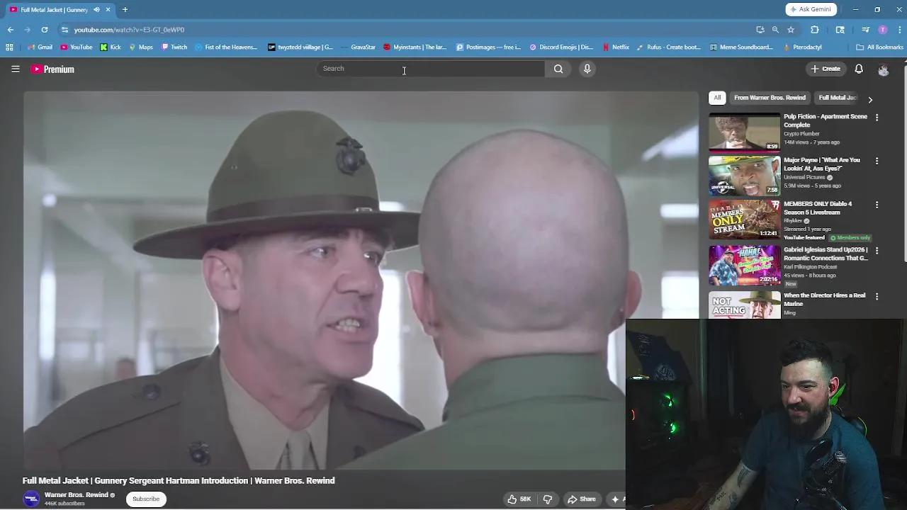Viewport: 907px width, 510px height.
Task: Open a new tab with plus
Action: click(125, 10)
